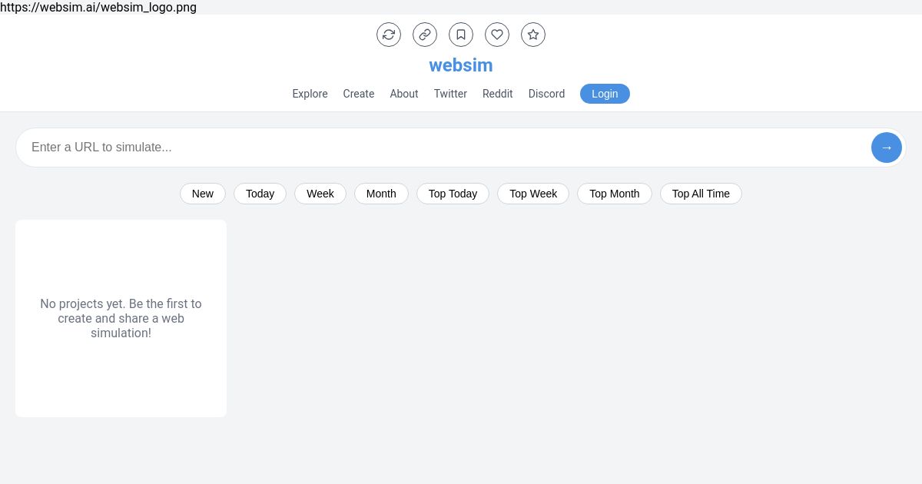Click the star icon

tap(533, 35)
